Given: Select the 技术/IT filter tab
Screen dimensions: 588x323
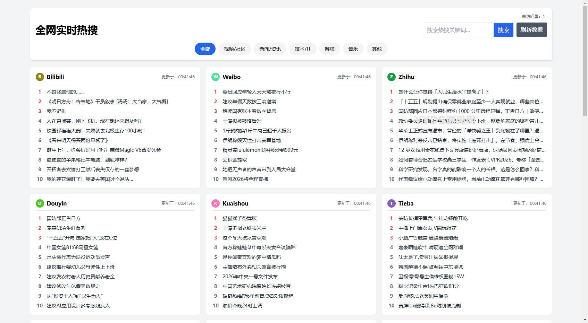Looking at the screenshot, I should tap(302, 49).
